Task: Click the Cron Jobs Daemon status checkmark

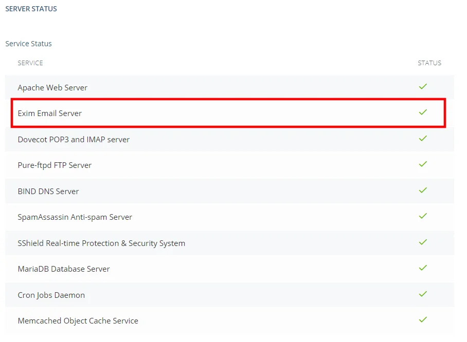Action: point(423,294)
